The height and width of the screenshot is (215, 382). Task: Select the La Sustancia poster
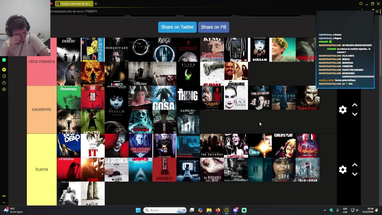pos(116,170)
